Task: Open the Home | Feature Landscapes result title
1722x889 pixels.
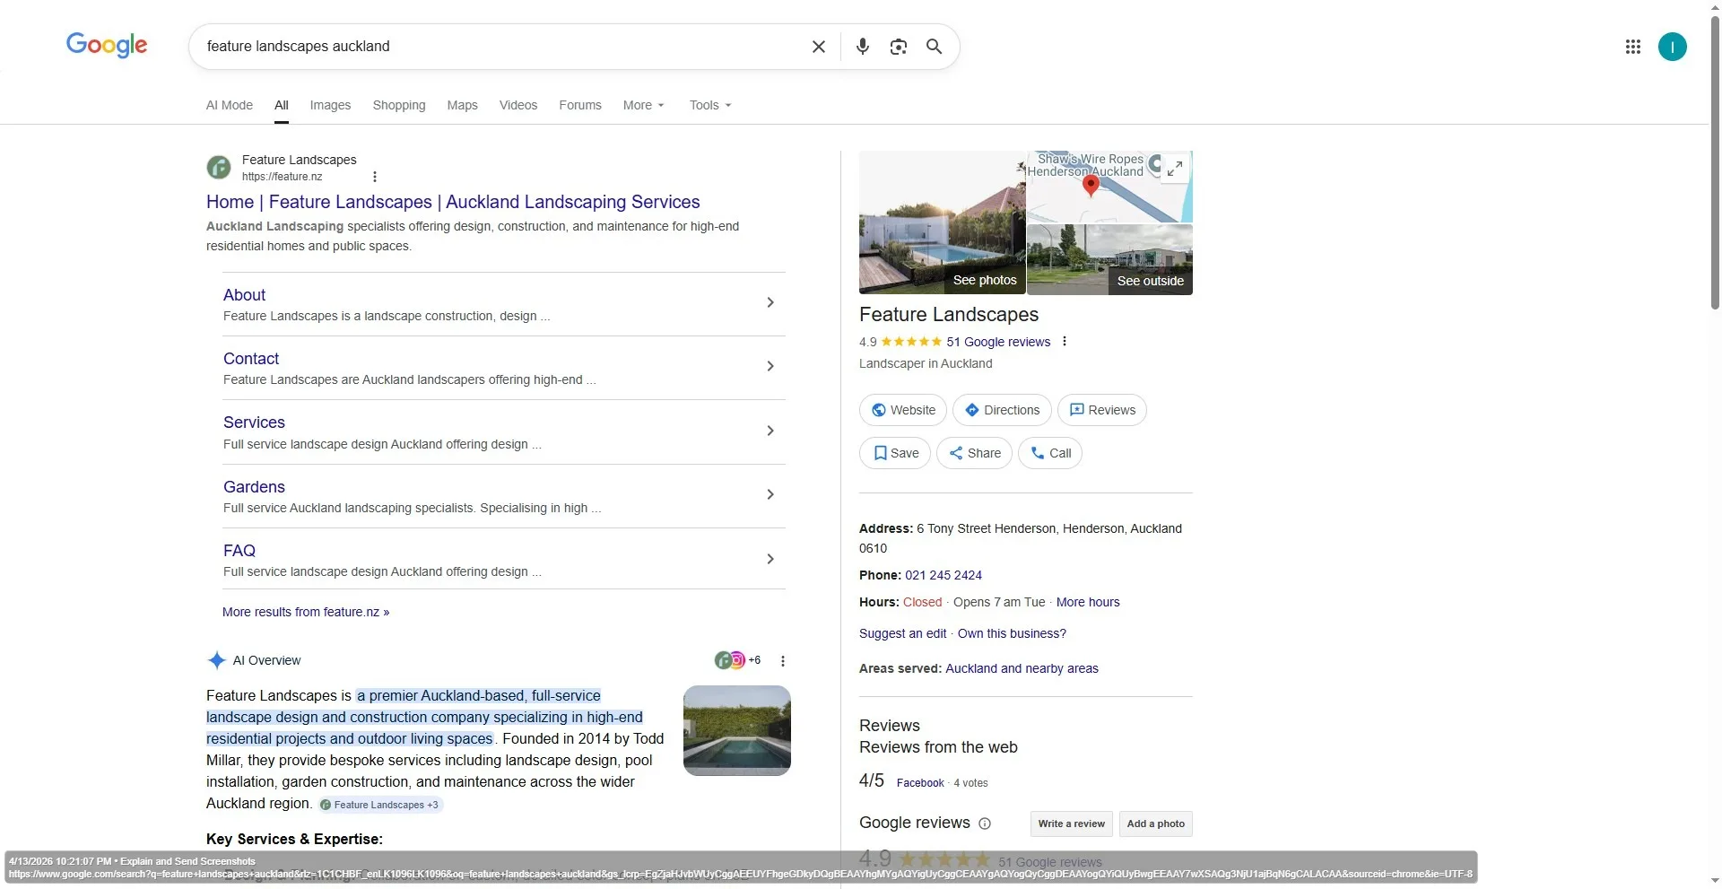Action: tap(453, 202)
